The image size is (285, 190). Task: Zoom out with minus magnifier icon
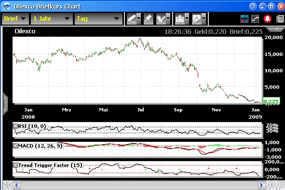click(271, 185)
